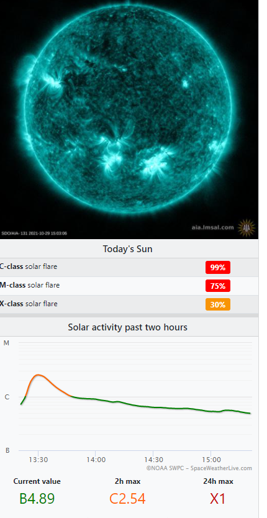Click the M-class solar flare row

click(129, 286)
